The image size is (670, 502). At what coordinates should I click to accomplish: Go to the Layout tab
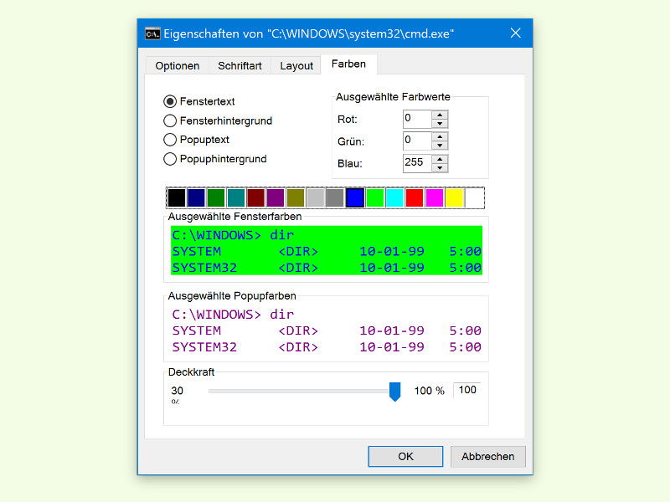coord(296,66)
